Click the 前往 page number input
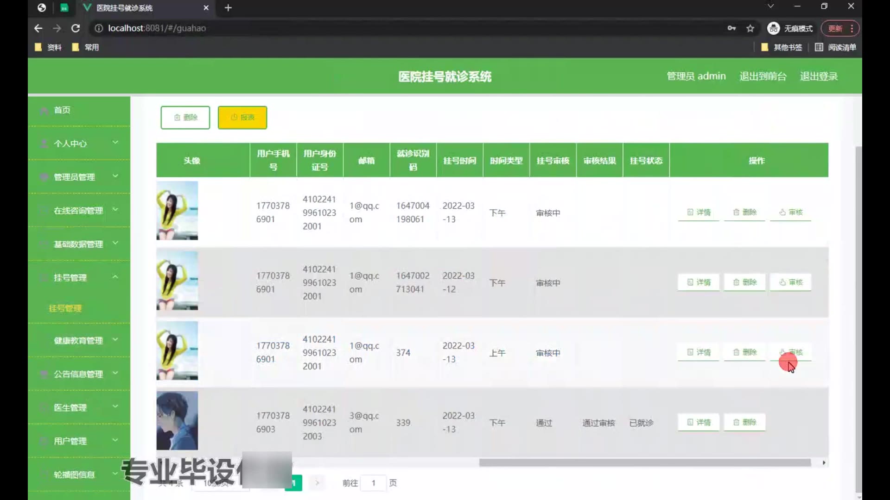Image resolution: width=890 pixels, height=500 pixels. [x=373, y=483]
